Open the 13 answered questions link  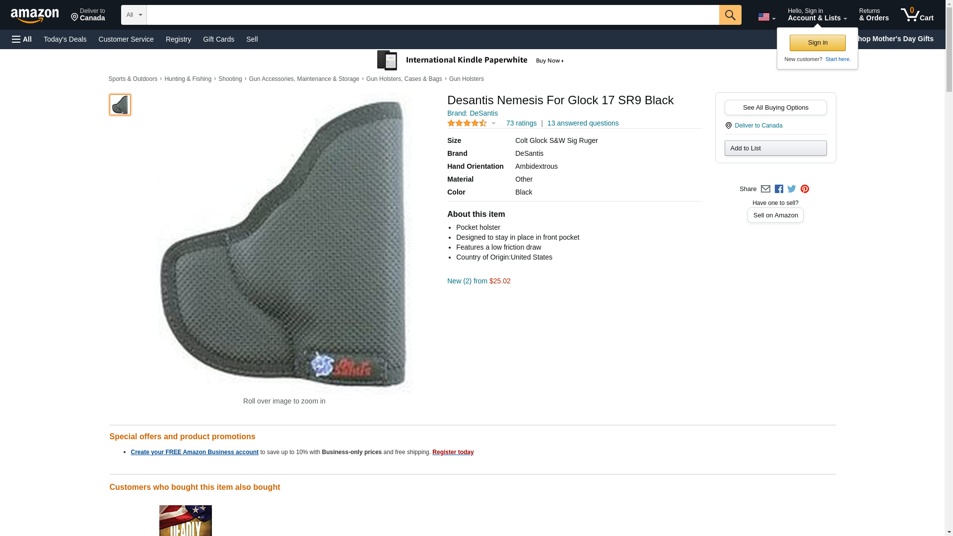(x=583, y=123)
